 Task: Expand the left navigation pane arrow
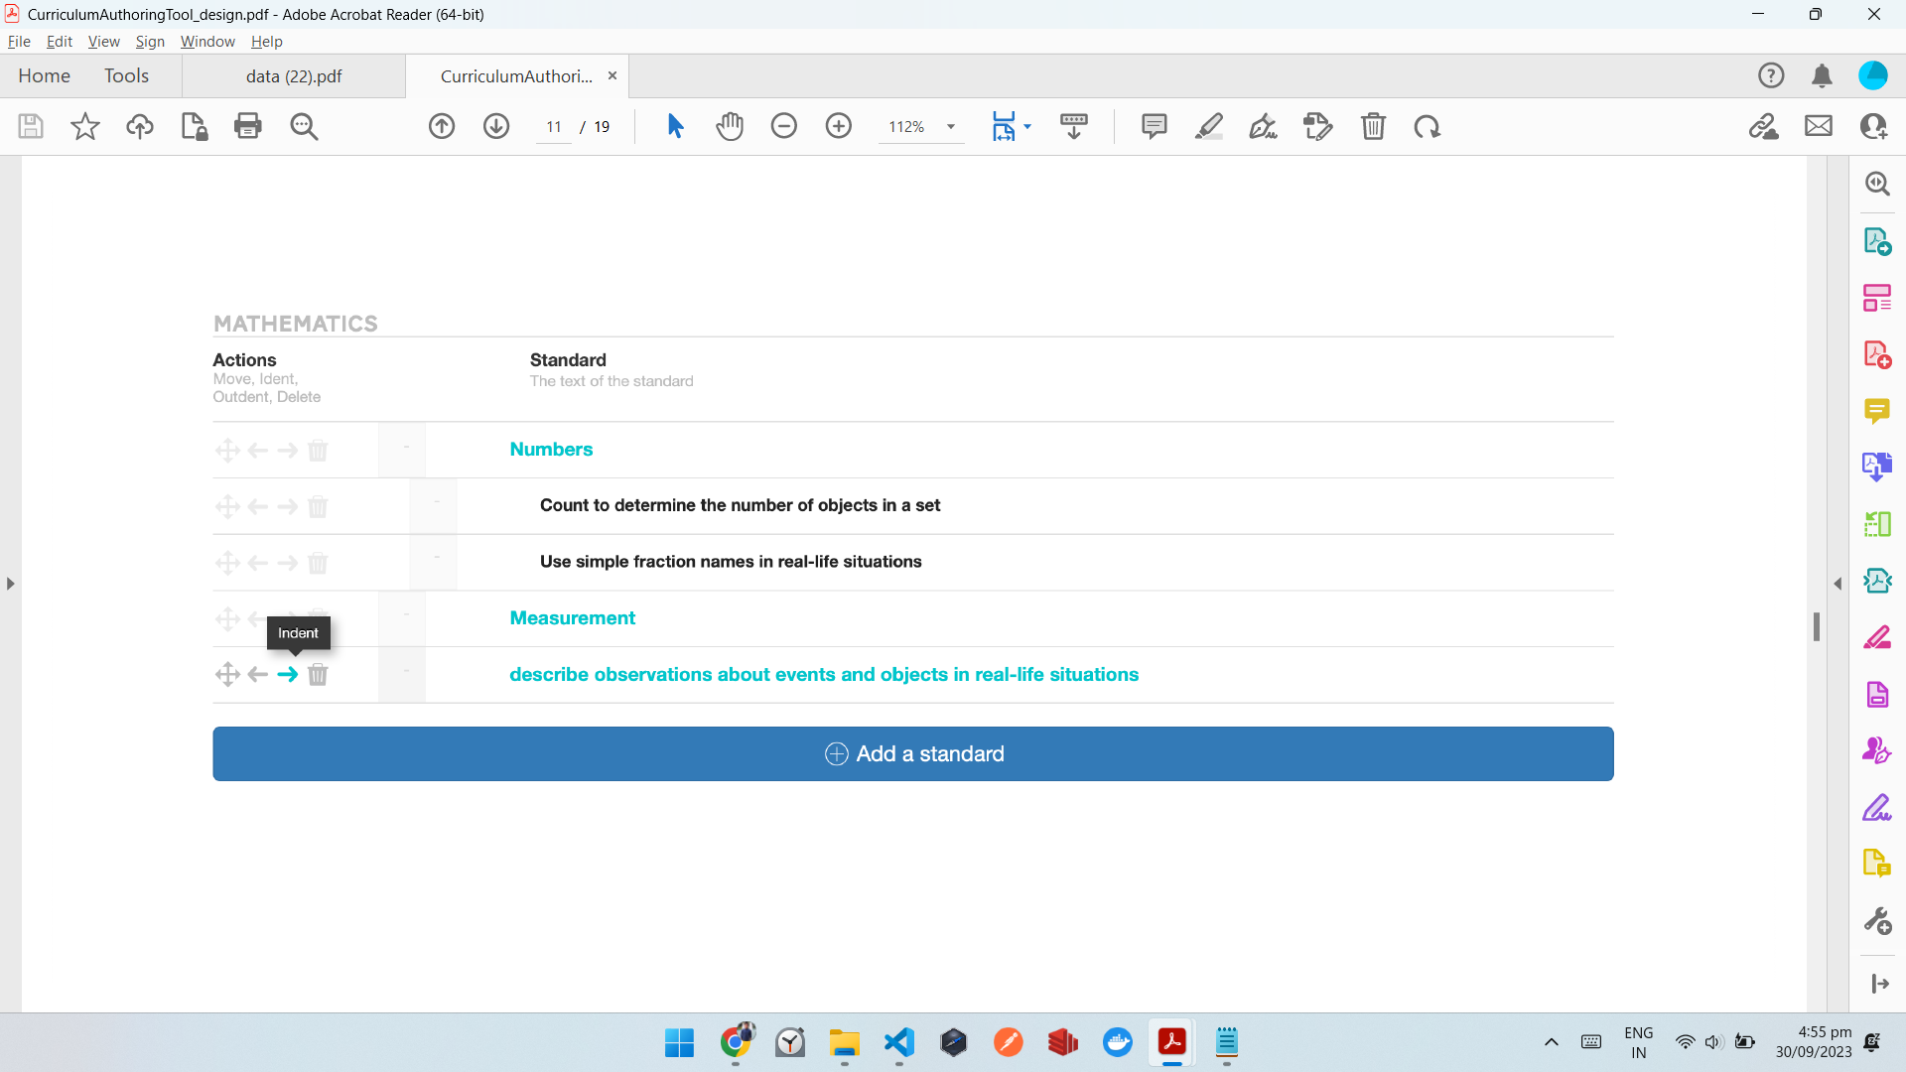click(x=10, y=584)
